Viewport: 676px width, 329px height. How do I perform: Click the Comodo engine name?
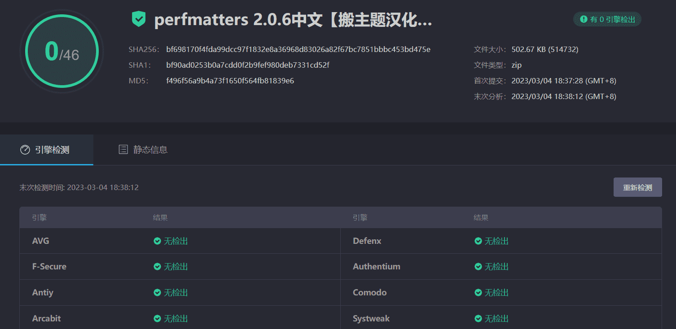point(370,293)
